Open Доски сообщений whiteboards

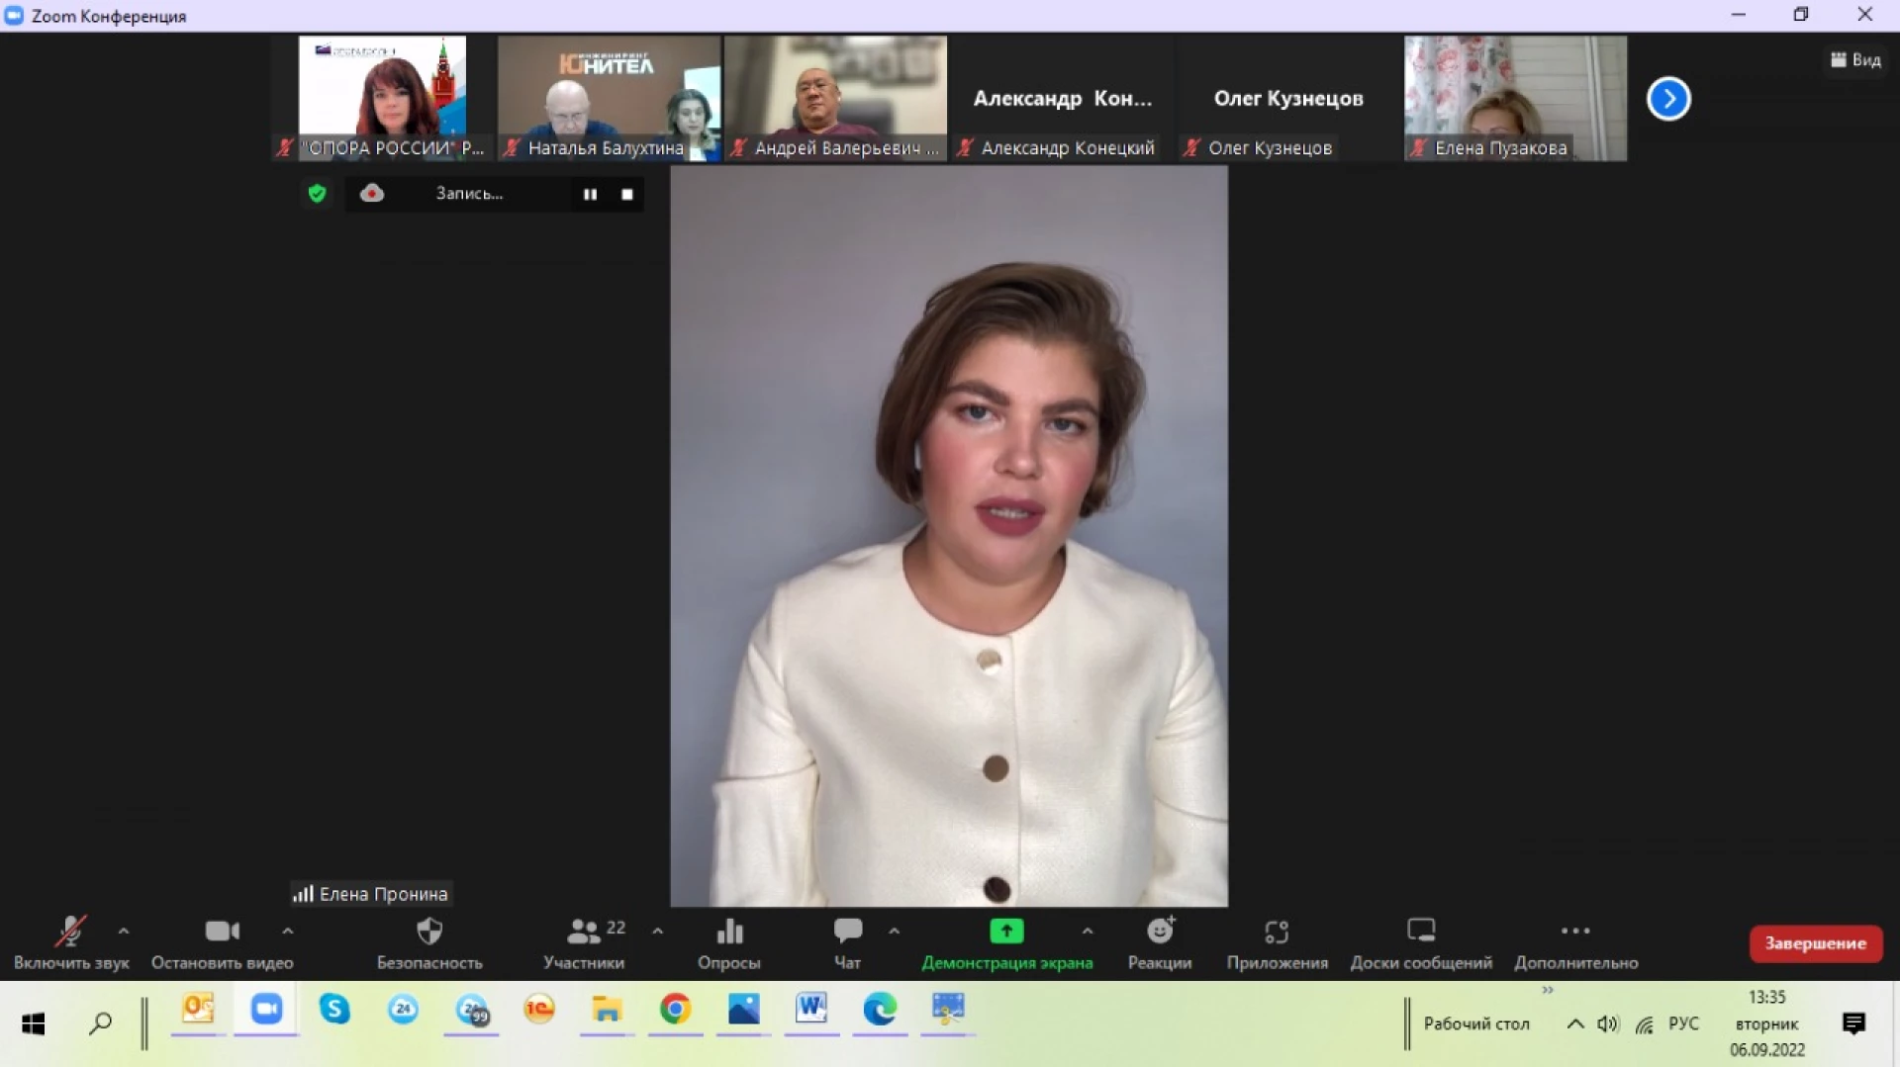[x=1422, y=943]
